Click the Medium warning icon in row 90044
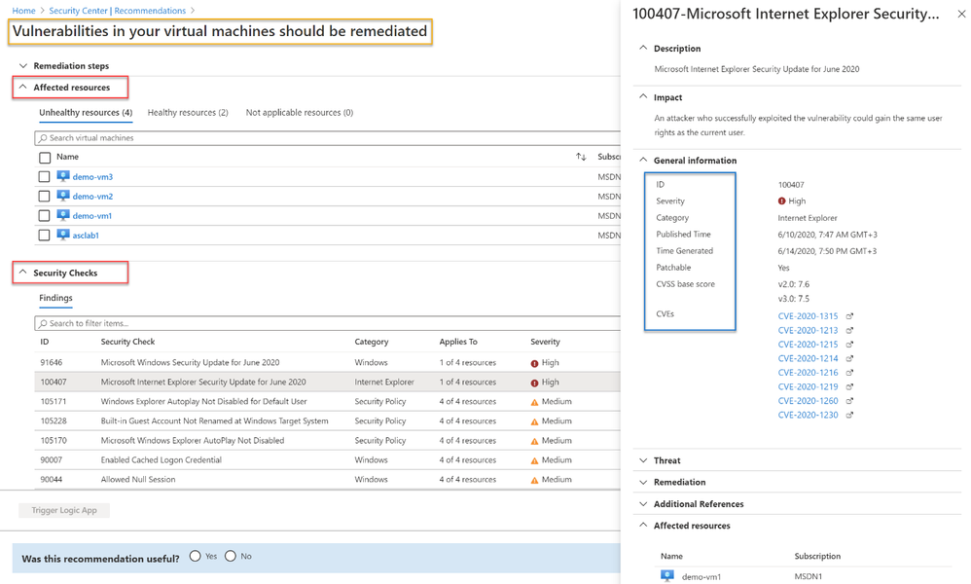Viewport: 971px width, 584px height. [534, 480]
